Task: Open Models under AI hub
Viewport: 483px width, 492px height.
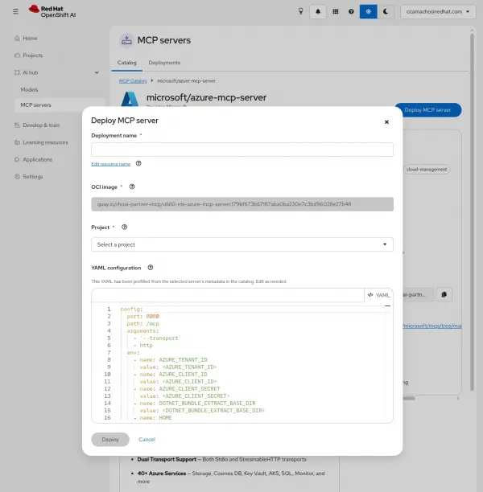Action: 29,90
